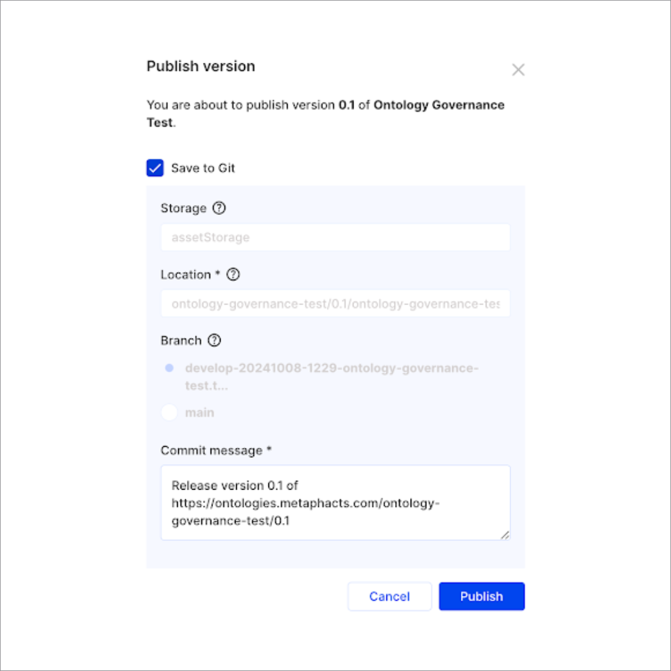Uncheck the Save to Git checkbox
Viewport: 671px width, 671px height.
pyautogui.click(x=155, y=168)
